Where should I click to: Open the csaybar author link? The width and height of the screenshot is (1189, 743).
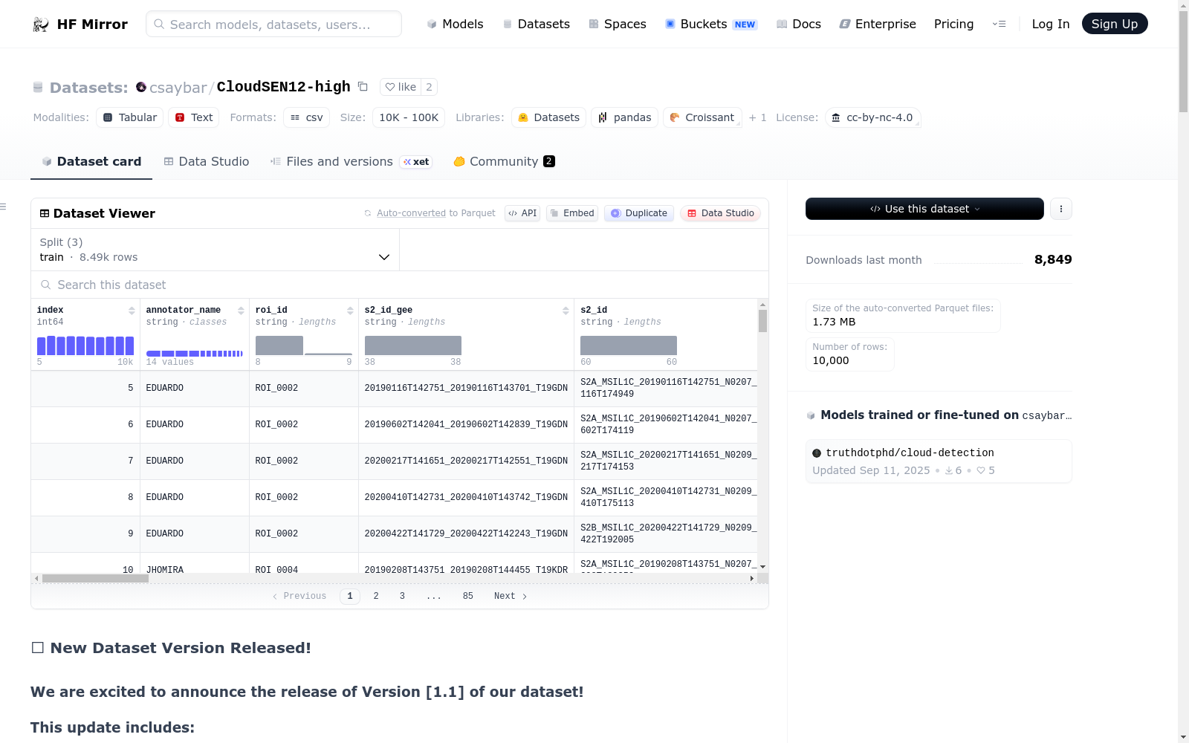click(178, 87)
